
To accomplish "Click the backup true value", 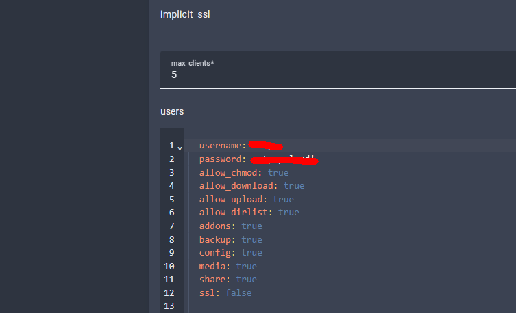I will [251, 239].
